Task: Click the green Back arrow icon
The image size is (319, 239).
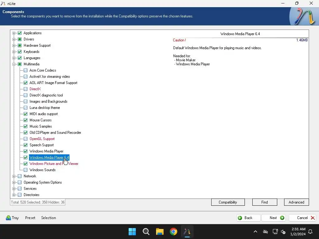Action: 240,218
